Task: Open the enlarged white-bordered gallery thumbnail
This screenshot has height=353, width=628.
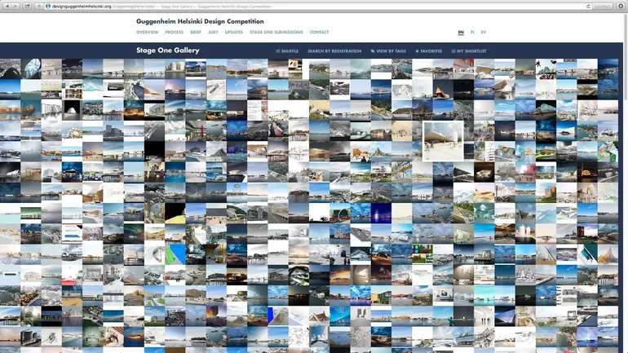Action: (443, 140)
